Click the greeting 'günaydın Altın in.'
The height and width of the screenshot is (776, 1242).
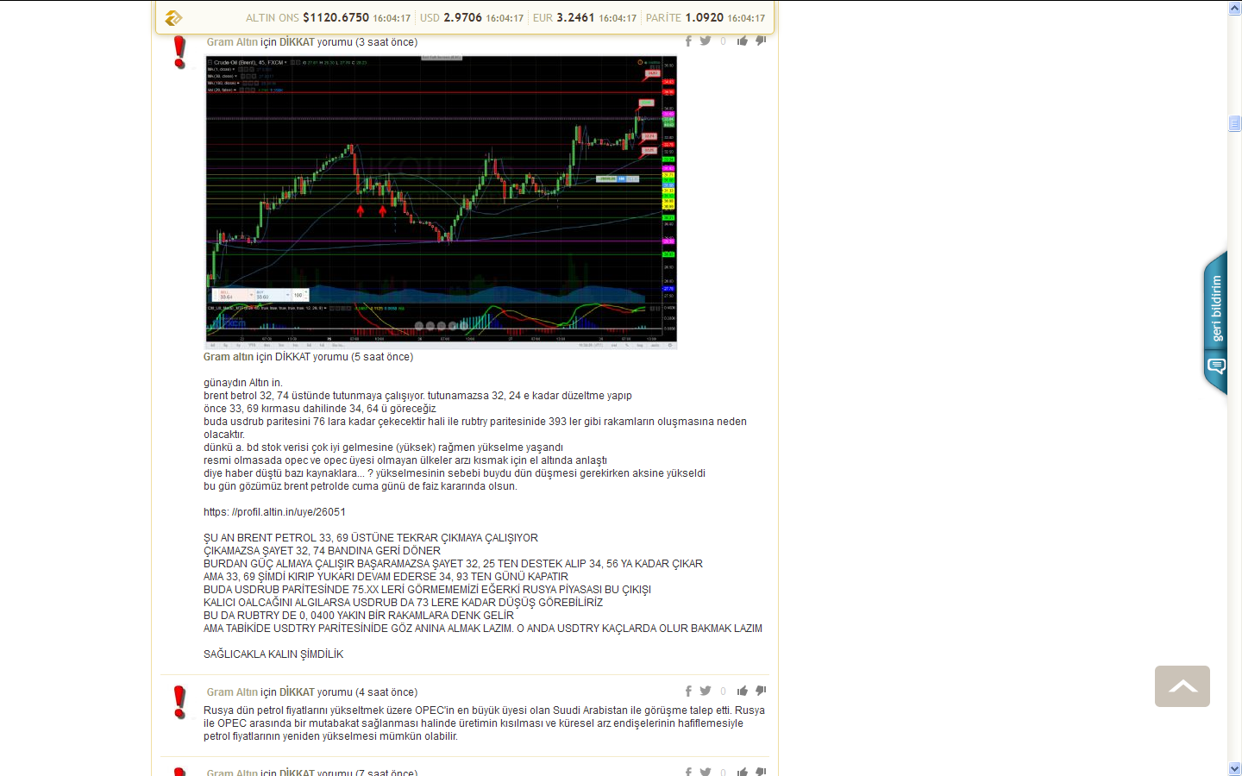click(243, 383)
